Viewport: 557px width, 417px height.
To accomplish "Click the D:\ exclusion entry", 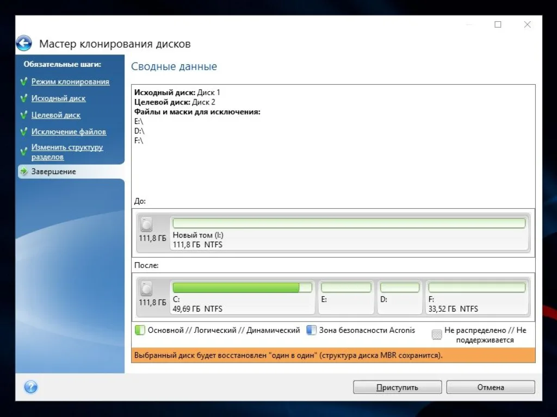I will 139,131.
